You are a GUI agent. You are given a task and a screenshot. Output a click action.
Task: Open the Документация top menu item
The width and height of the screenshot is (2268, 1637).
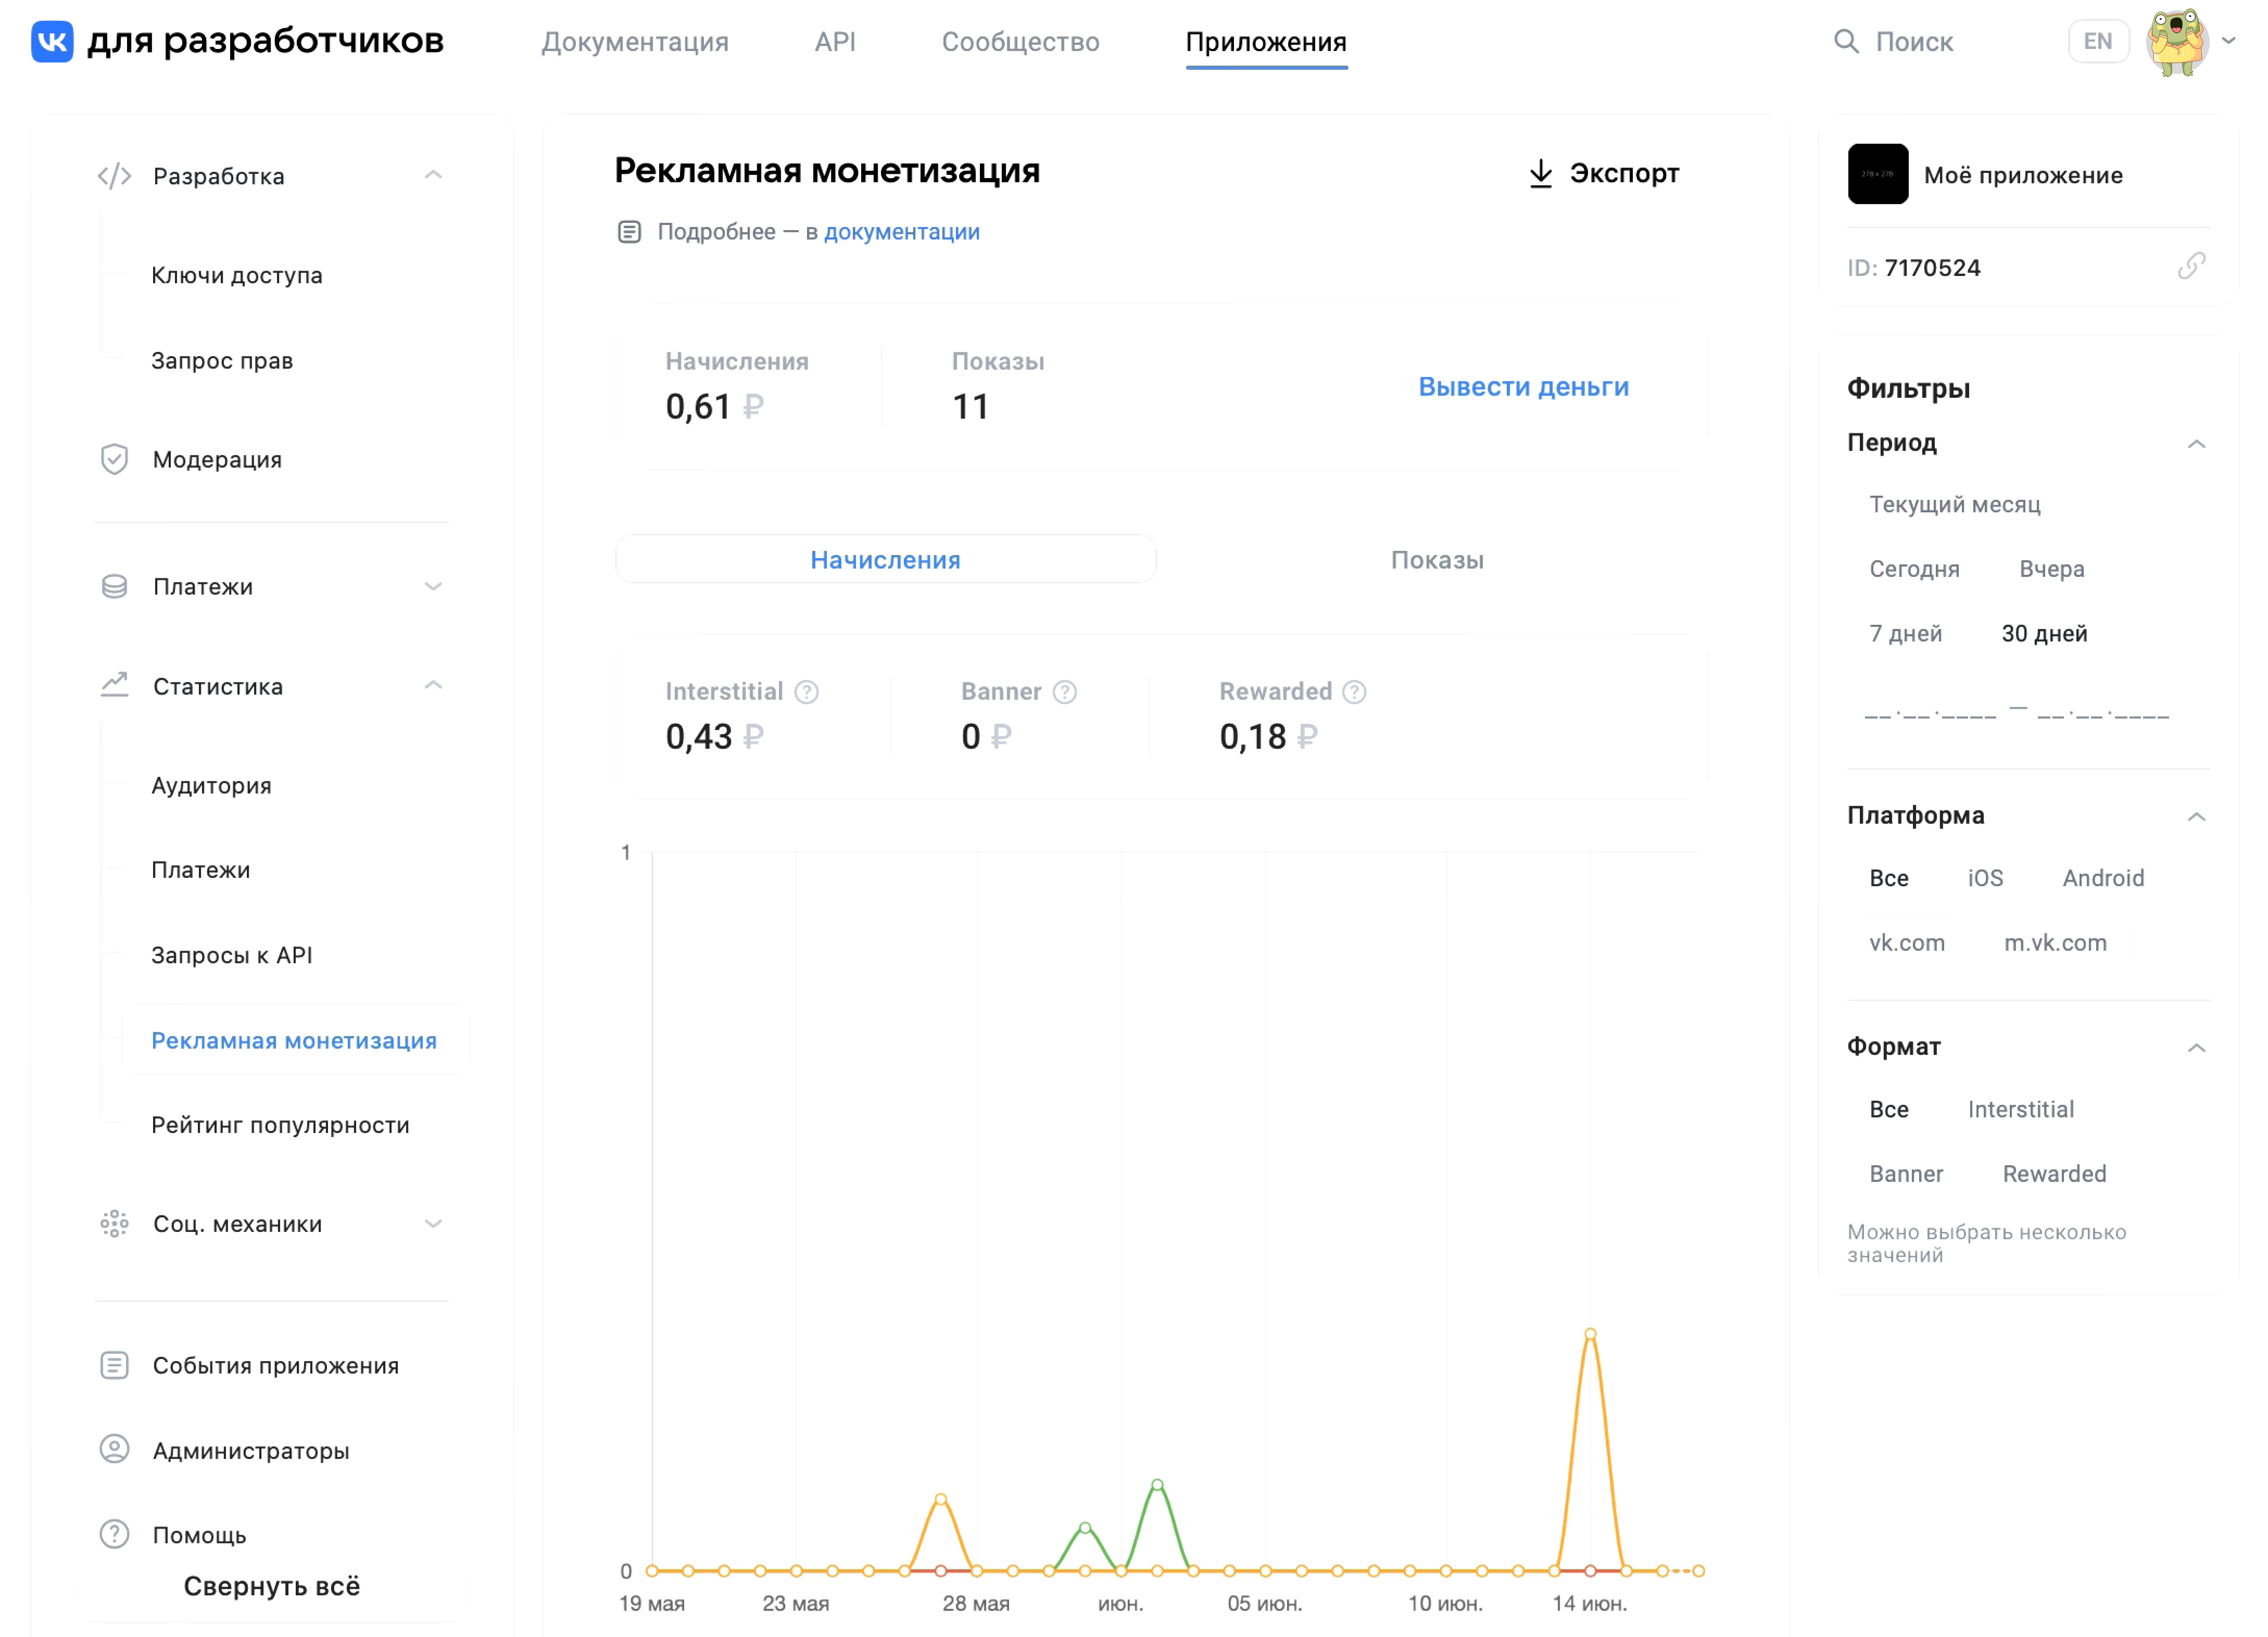coord(635,41)
